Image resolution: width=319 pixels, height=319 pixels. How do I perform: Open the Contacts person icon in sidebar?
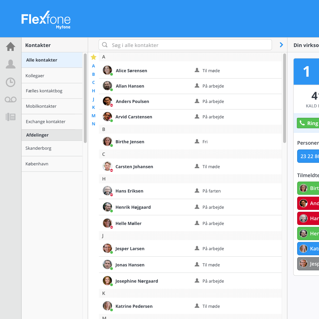click(11, 64)
